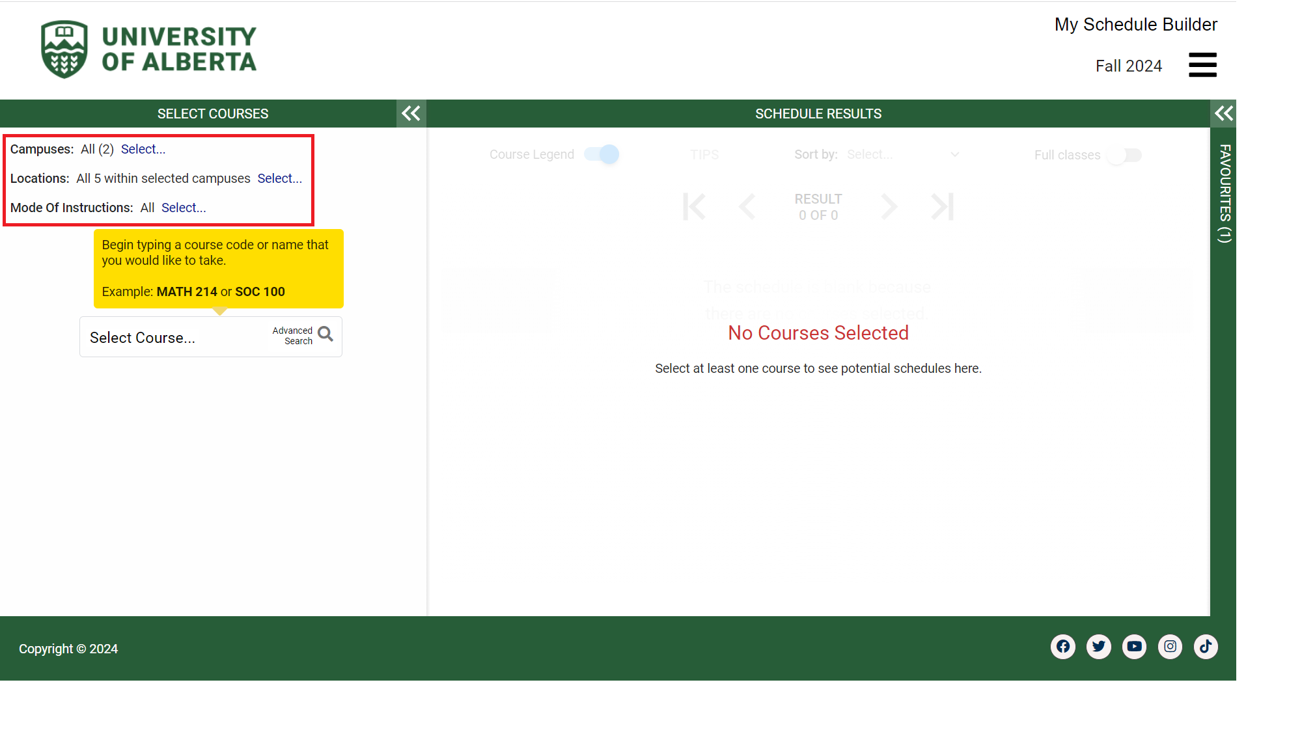Open the Facebook icon in footer
The width and height of the screenshot is (1302, 732).
pyautogui.click(x=1062, y=646)
